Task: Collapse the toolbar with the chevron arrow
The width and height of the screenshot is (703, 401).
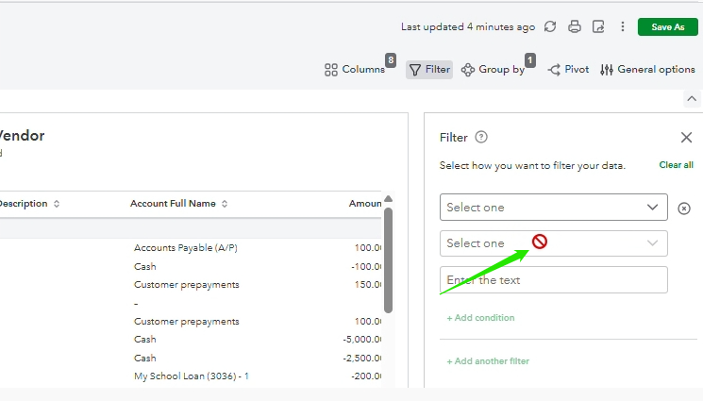Action: pyautogui.click(x=692, y=99)
